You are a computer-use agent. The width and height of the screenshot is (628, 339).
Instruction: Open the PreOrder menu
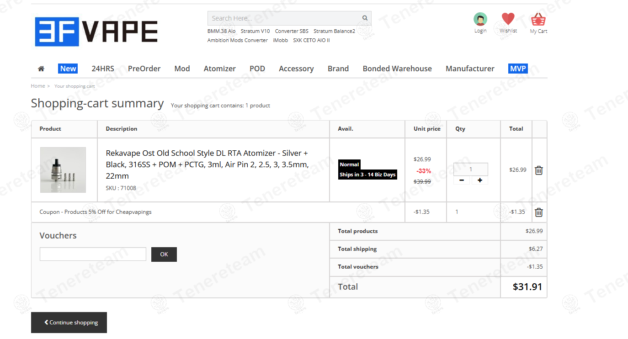pos(144,69)
